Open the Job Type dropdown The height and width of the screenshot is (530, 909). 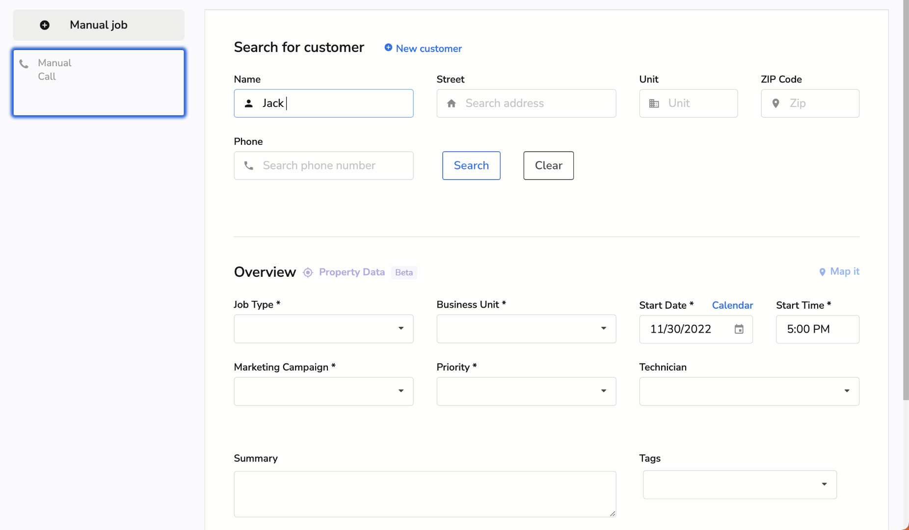pos(323,329)
